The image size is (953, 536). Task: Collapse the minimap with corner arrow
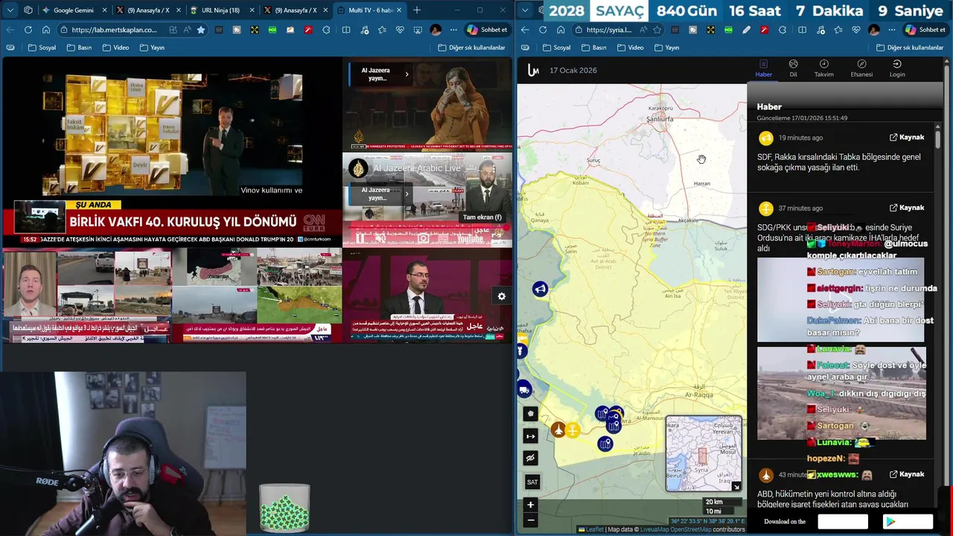point(736,487)
